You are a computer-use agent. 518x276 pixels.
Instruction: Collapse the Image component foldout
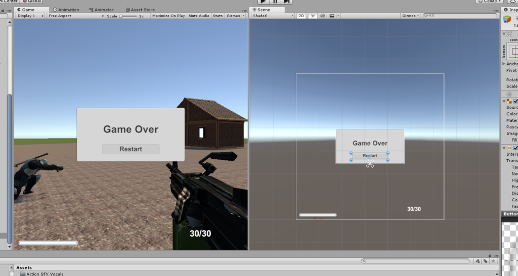(x=504, y=102)
